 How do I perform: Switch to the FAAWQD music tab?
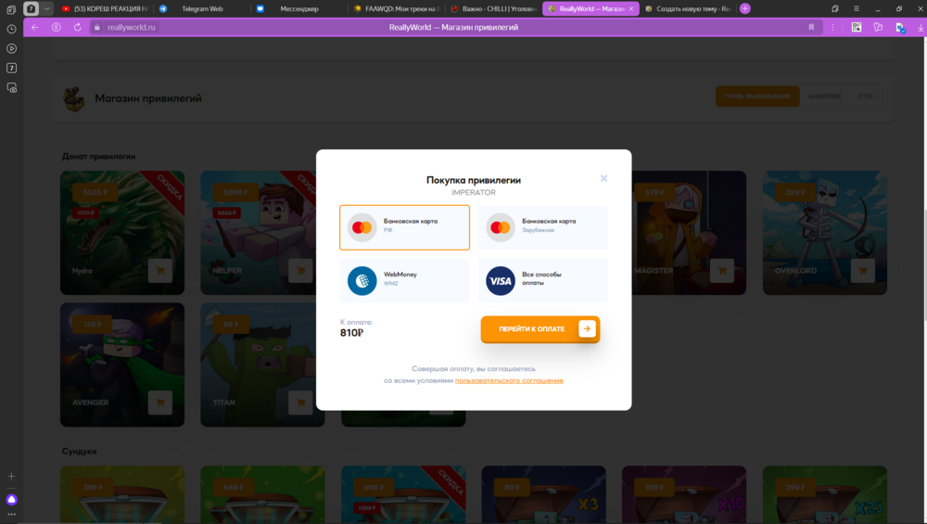click(x=396, y=9)
